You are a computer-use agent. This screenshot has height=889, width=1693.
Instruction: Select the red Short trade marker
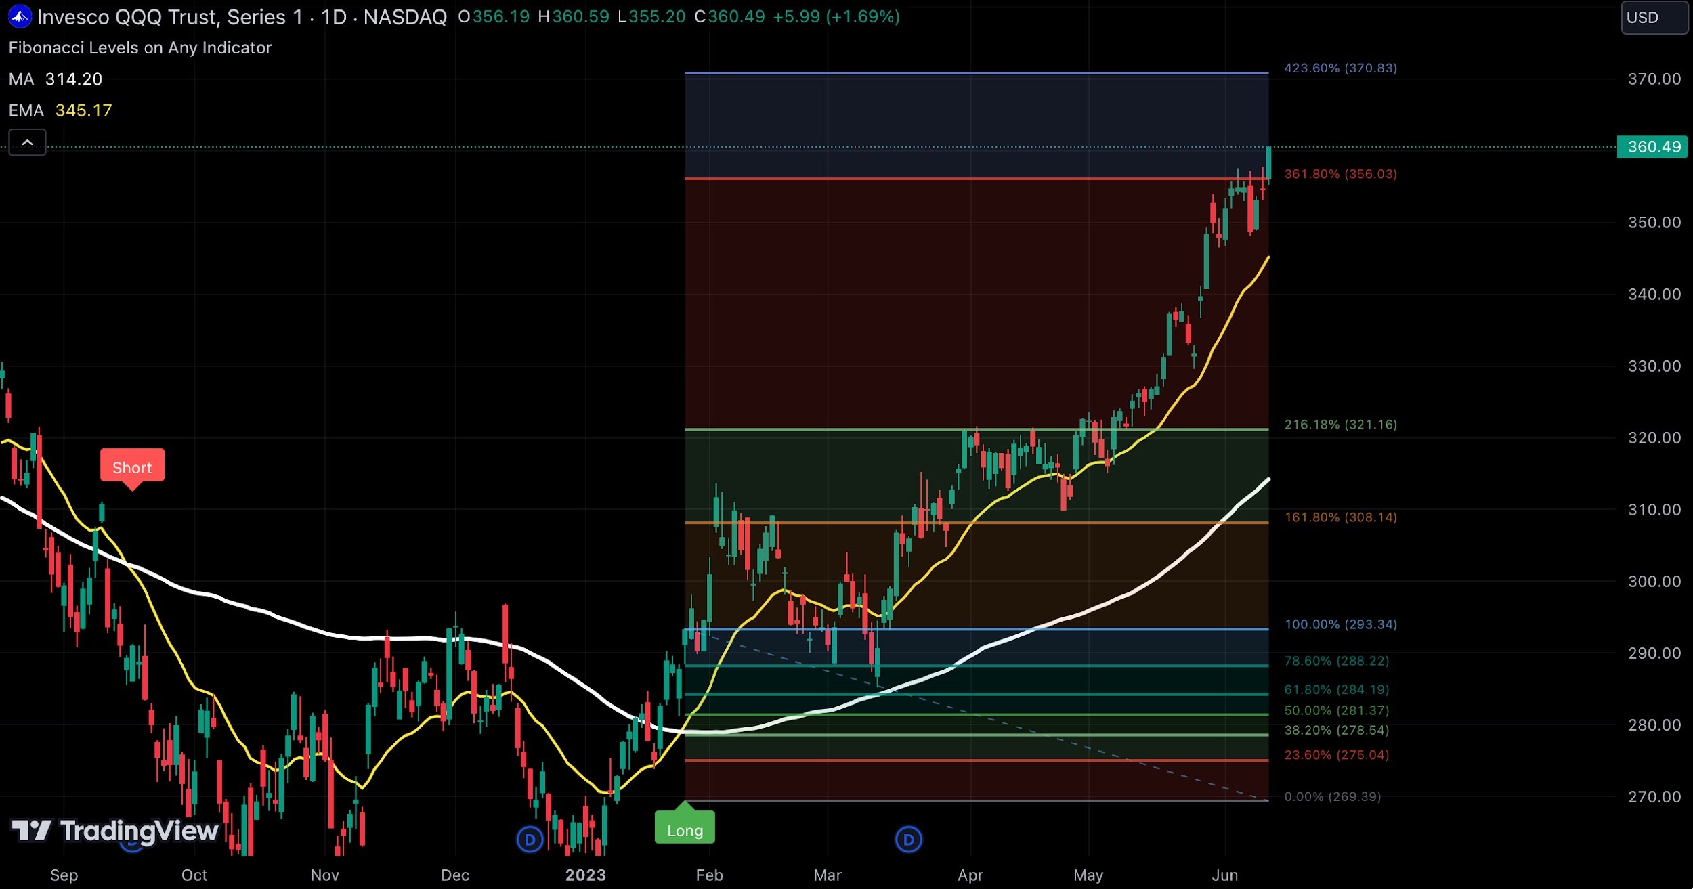coord(132,467)
